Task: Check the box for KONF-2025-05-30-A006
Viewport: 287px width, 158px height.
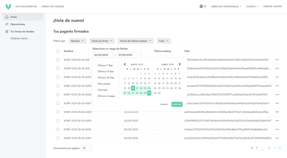Action: pyautogui.click(x=58, y=95)
